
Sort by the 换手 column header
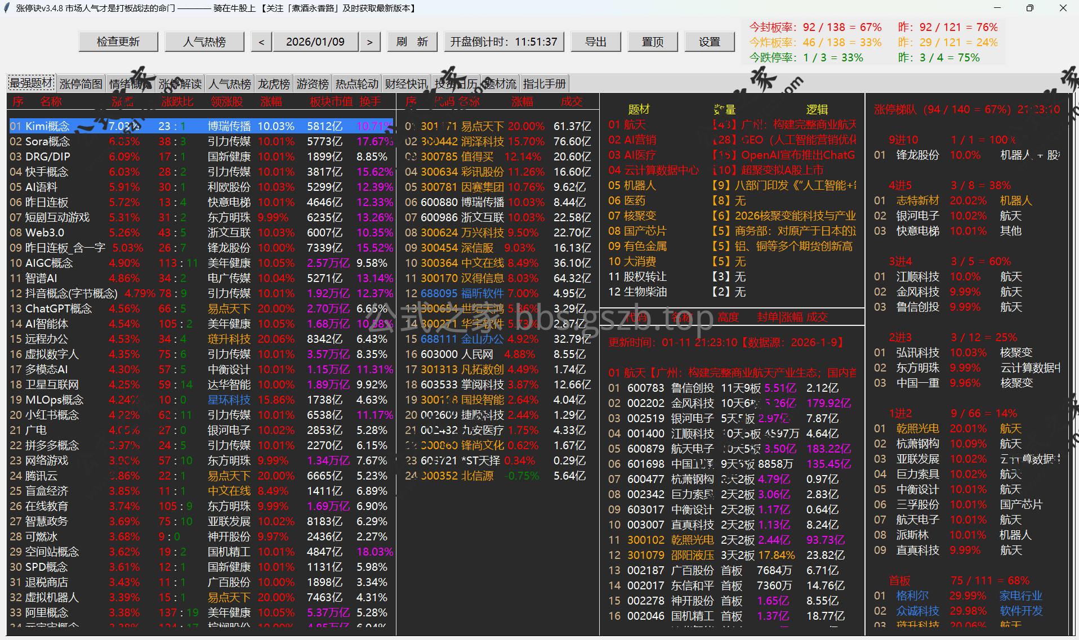click(x=370, y=102)
